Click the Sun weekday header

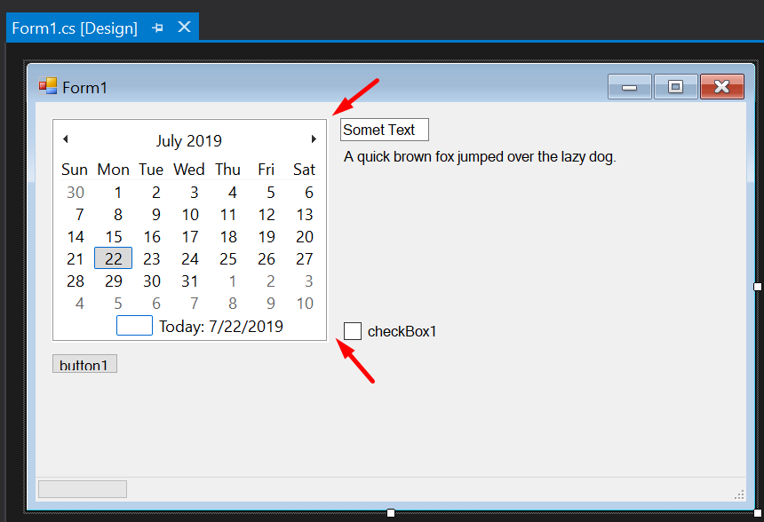point(75,170)
